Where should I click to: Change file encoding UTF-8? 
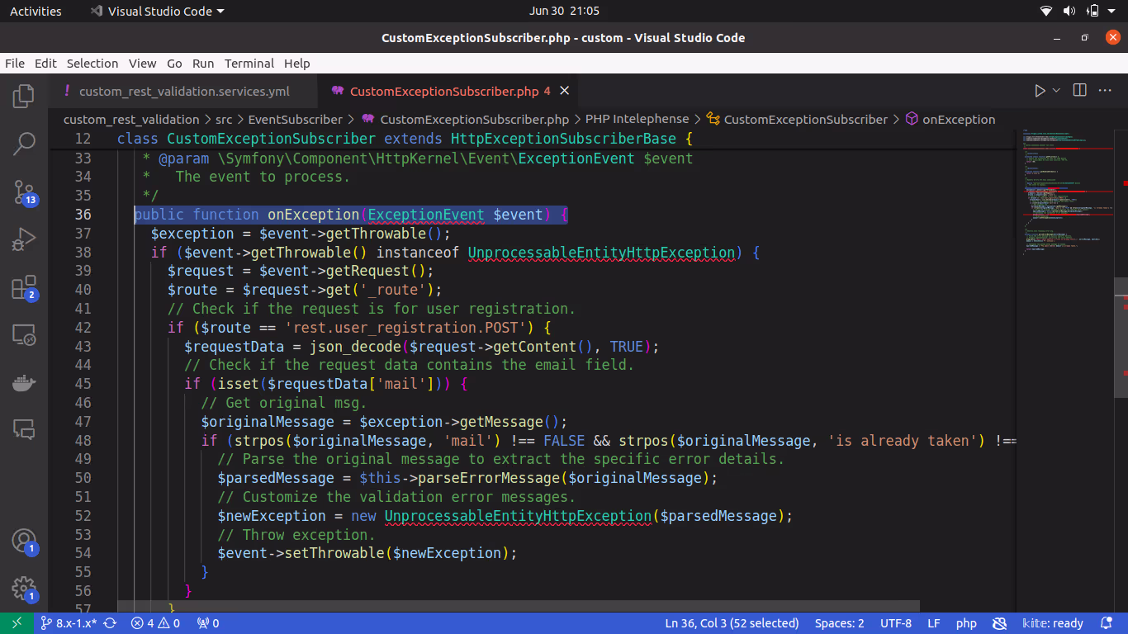click(x=896, y=623)
